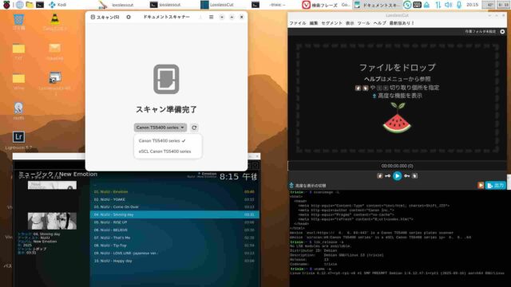Select track 09. NiziU - LOVE LINE

point(175,254)
